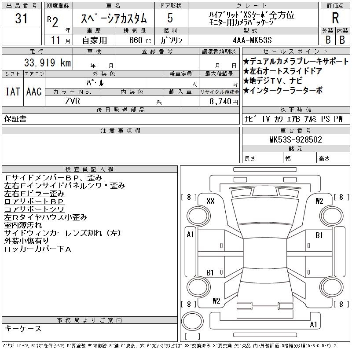Click the model code 4AA-MK53S

tap(252, 40)
